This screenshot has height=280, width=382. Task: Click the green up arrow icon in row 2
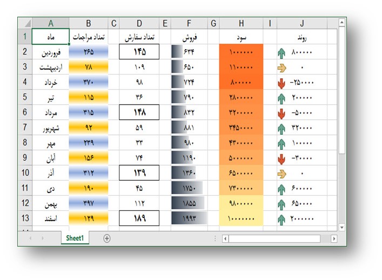281,53
